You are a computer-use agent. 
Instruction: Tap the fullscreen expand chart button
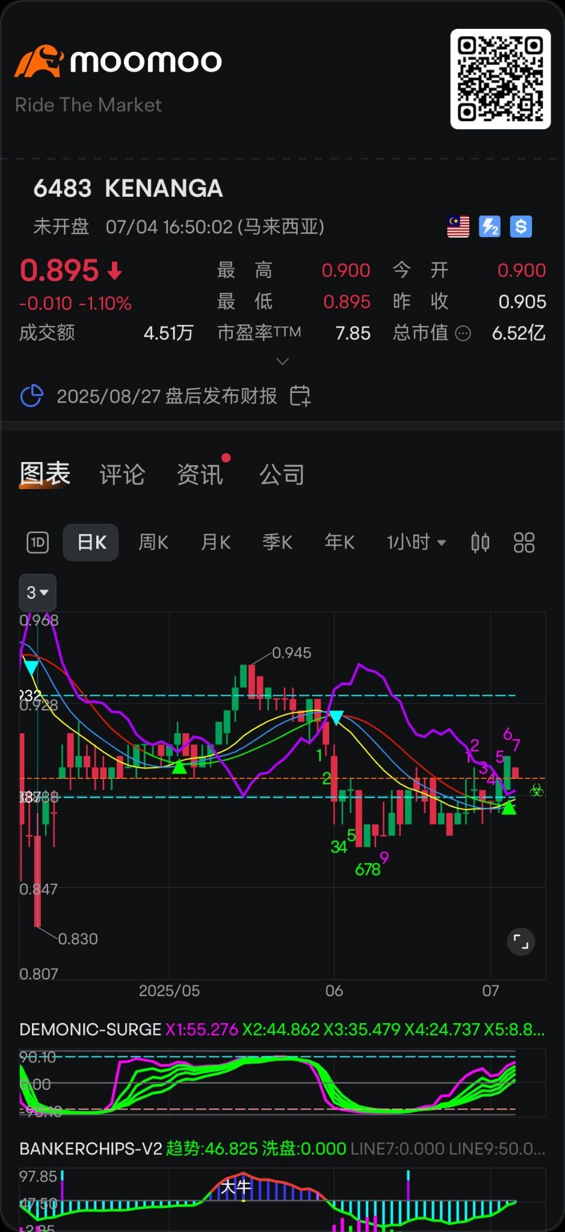pyautogui.click(x=521, y=942)
